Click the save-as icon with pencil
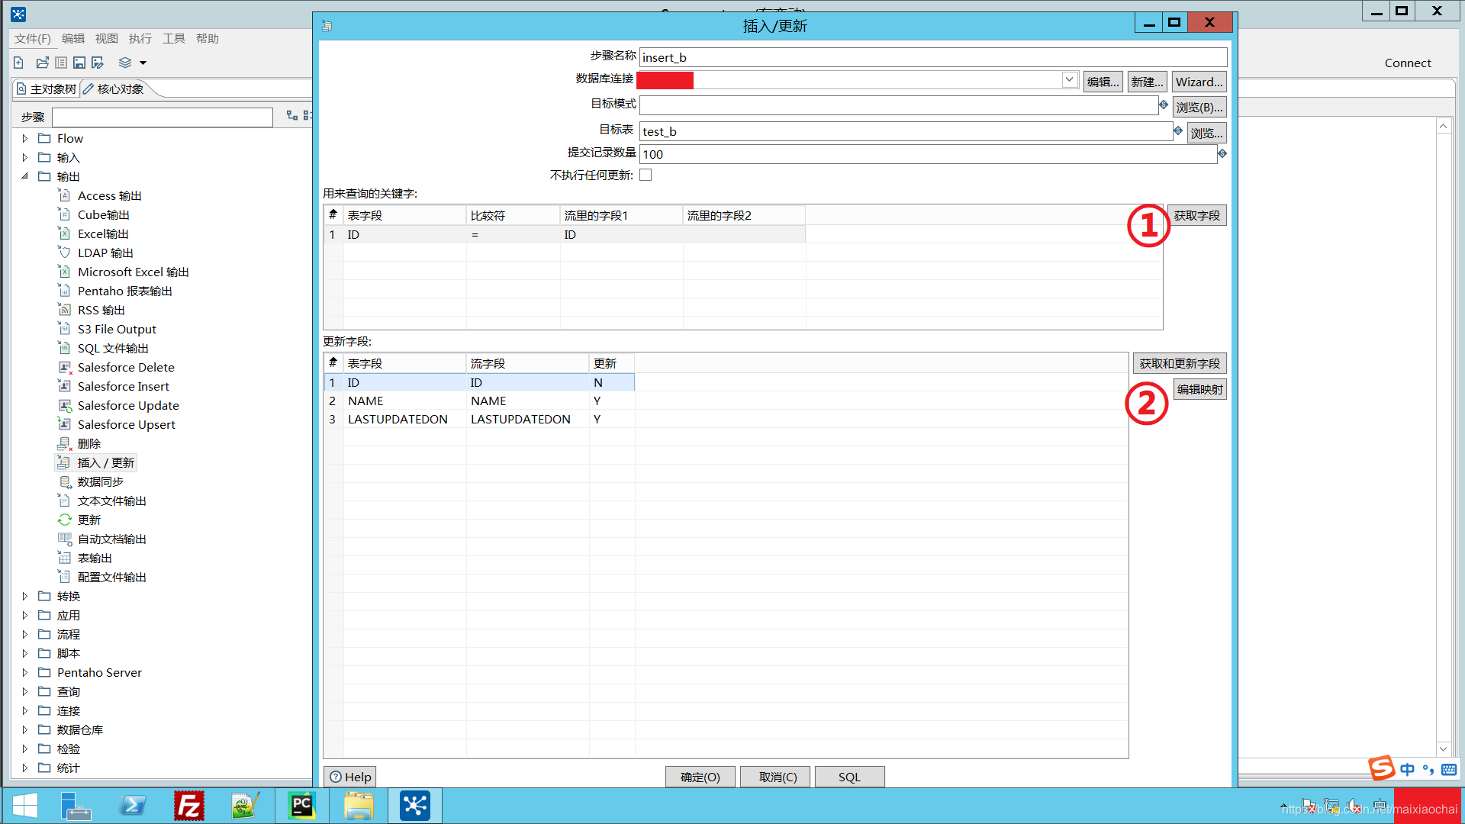The width and height of the screenshot is (1465, 824). tap(98, 63)
